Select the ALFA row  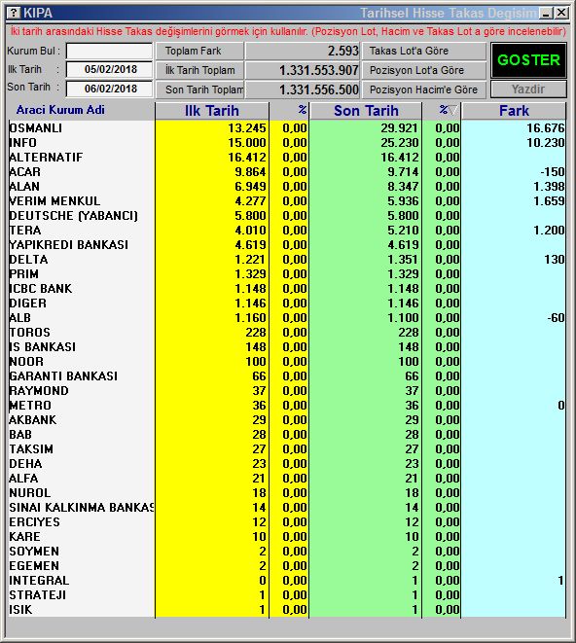coord(287,479)
